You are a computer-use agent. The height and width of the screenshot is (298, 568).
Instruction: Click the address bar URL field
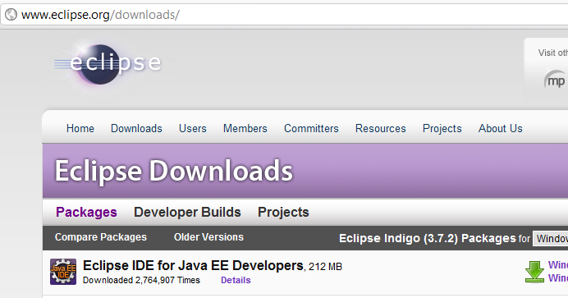click(x=284, y=15)
